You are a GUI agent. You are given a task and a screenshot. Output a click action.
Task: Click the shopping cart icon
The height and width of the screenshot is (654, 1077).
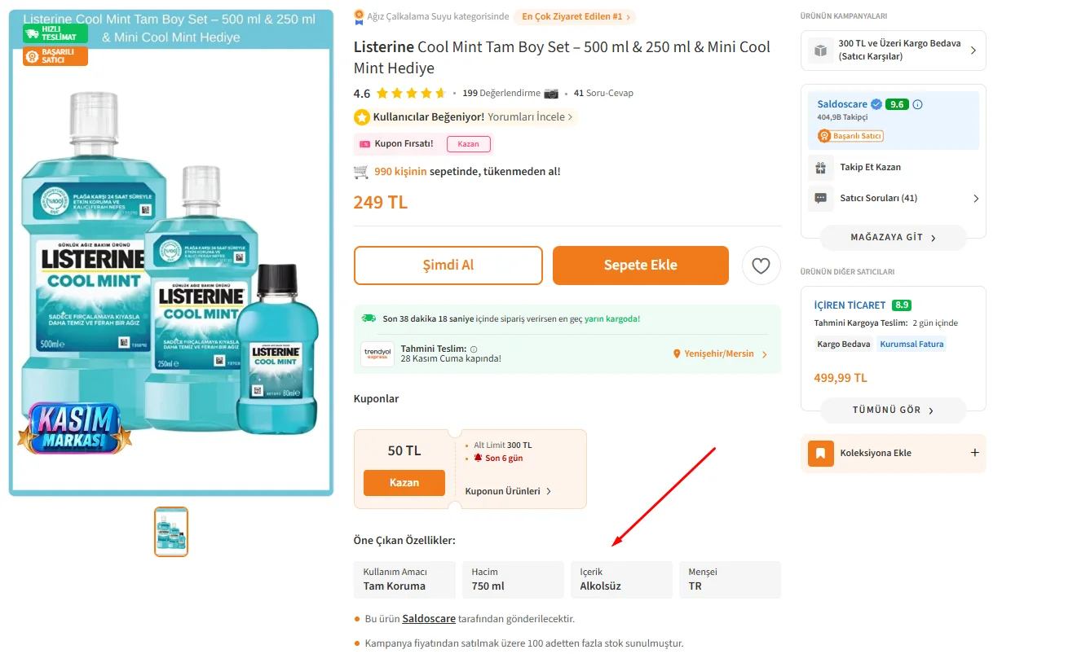tap(361, 172)
